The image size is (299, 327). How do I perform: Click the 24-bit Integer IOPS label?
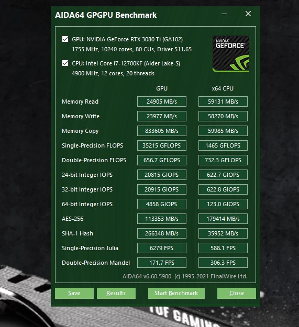[x=87, y=175]
